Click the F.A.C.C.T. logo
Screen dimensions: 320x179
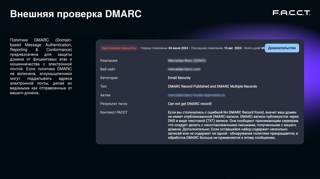tap(291, 13)
